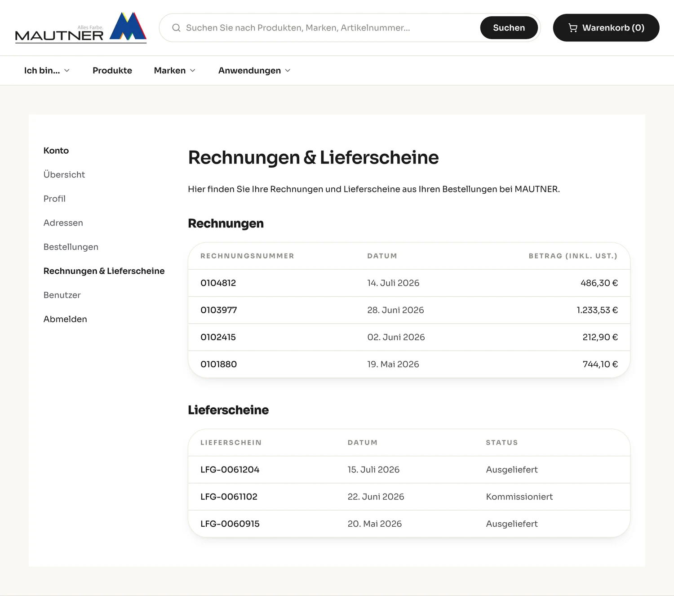Viewport: 674px width, 596px height.
Task: Open the Warenkorb (0) cart button
Action: 606,28
